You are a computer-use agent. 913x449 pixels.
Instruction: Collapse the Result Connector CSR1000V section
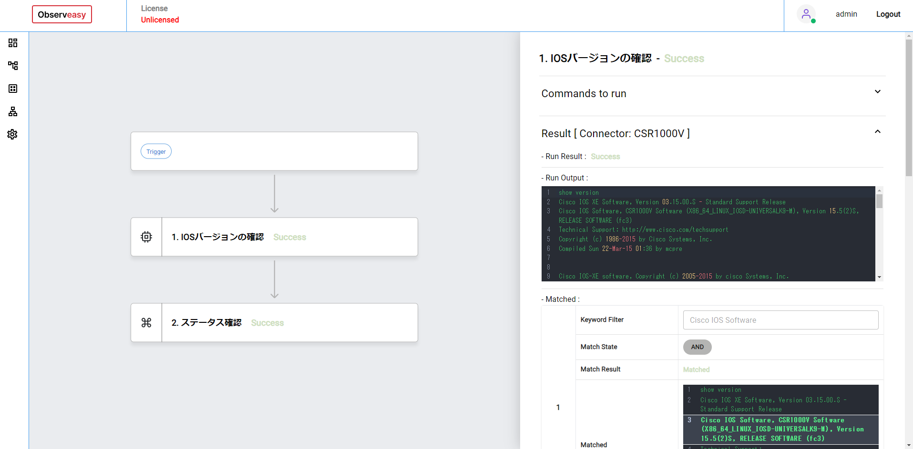878,131
